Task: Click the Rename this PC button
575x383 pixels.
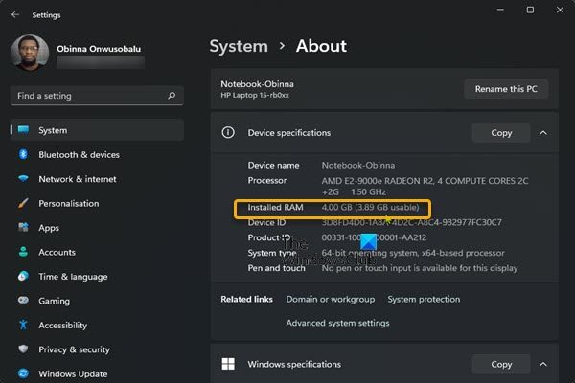Action: click(x=506, y=89)
